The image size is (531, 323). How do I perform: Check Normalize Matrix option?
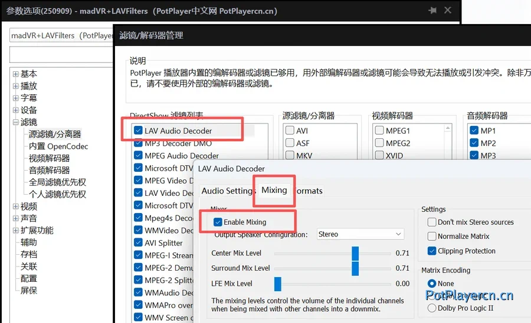pyautogui.click(x=432, y=236)
